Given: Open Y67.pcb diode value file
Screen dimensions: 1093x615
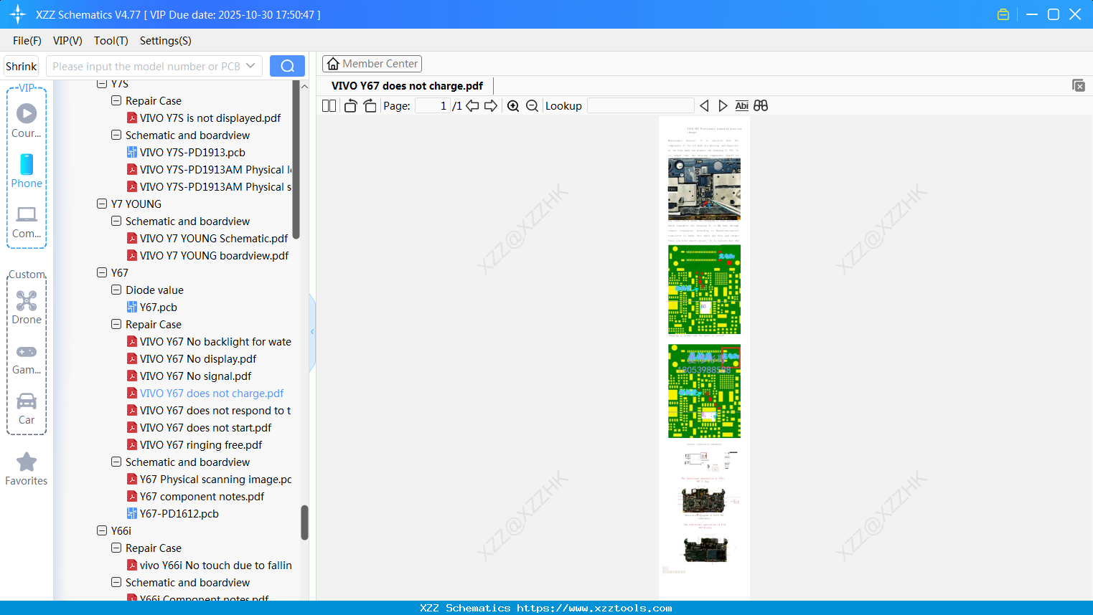Looking at the screenshot, I should (158, 307).
